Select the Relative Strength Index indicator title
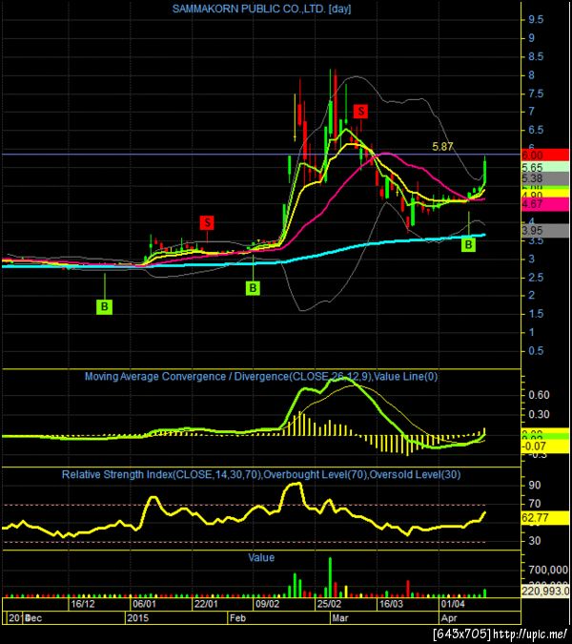This screenshot has width=572, height=644. pos(261,474)
